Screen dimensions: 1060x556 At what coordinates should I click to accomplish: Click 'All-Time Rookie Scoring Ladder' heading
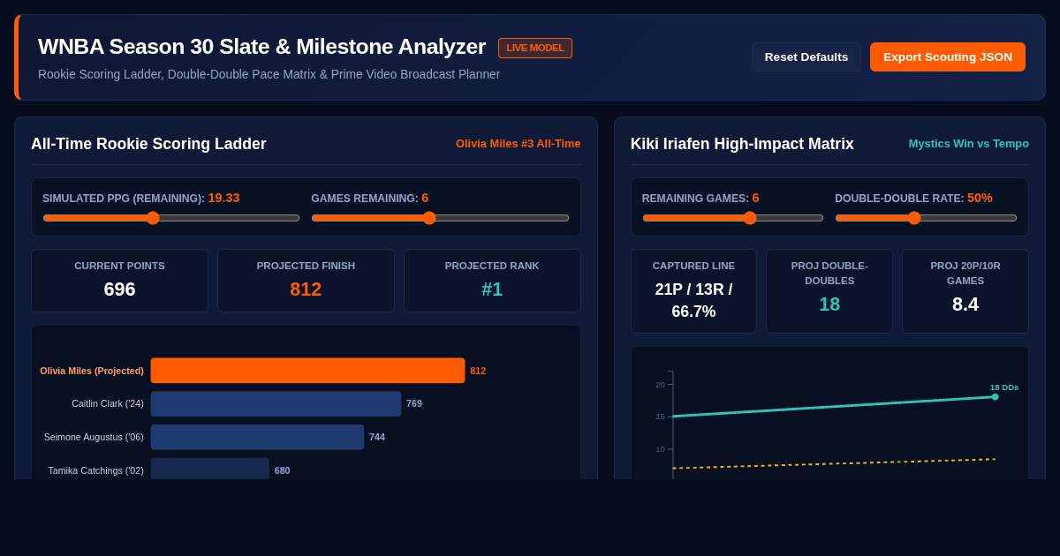coord(148,144)
